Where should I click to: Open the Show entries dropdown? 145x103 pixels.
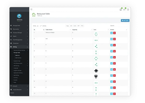point(39,26)
